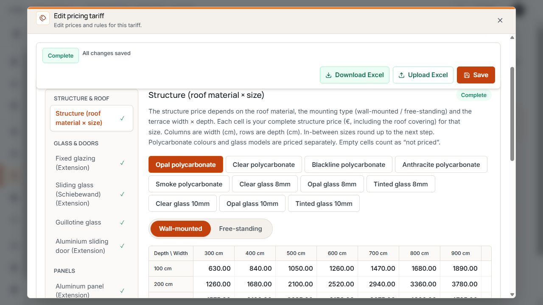Click the scrollbar up arrow
The image size is (543, 305).
coord(512,38)
